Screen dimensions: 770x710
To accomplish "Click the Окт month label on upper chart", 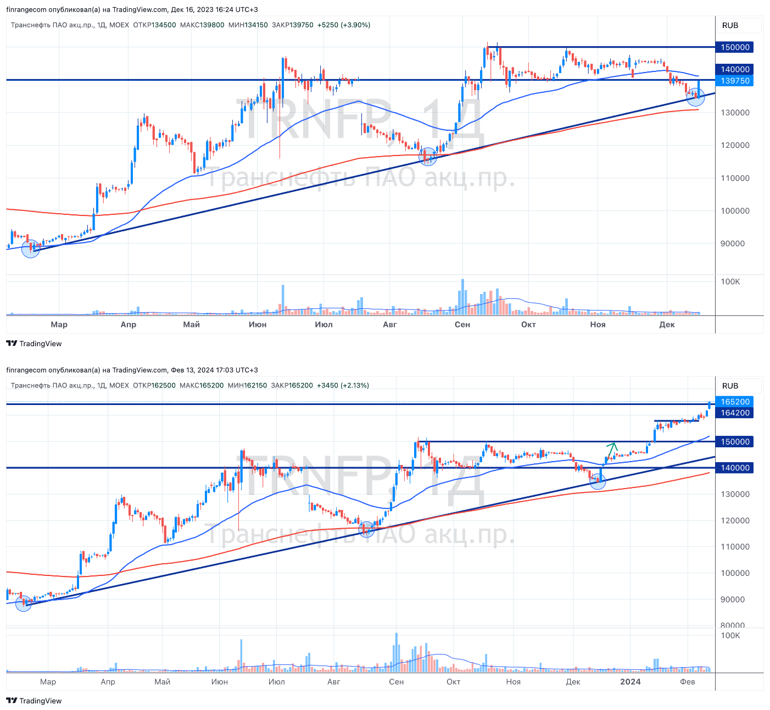I will [528, 324].
